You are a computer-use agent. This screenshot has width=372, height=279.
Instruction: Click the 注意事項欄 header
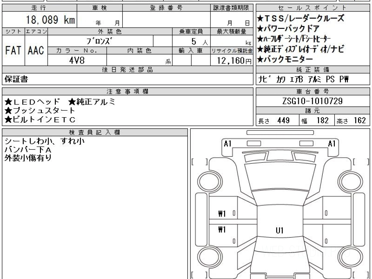tap(127, 91)
